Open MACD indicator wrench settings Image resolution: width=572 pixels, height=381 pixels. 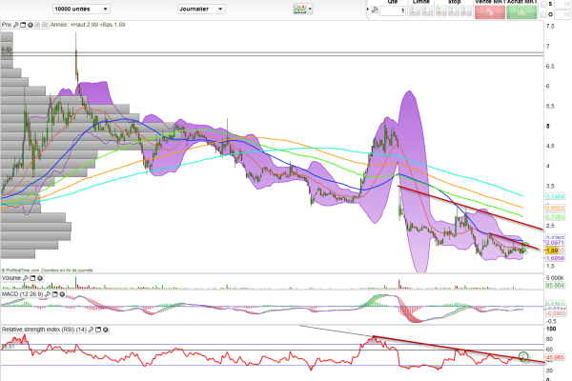[x=48, y=294]
